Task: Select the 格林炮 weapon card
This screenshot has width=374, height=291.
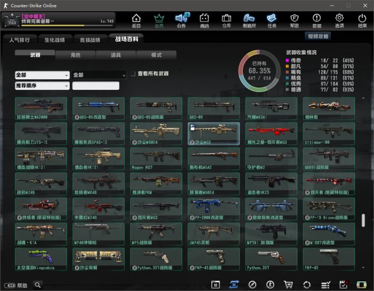Action: point(329,108)
